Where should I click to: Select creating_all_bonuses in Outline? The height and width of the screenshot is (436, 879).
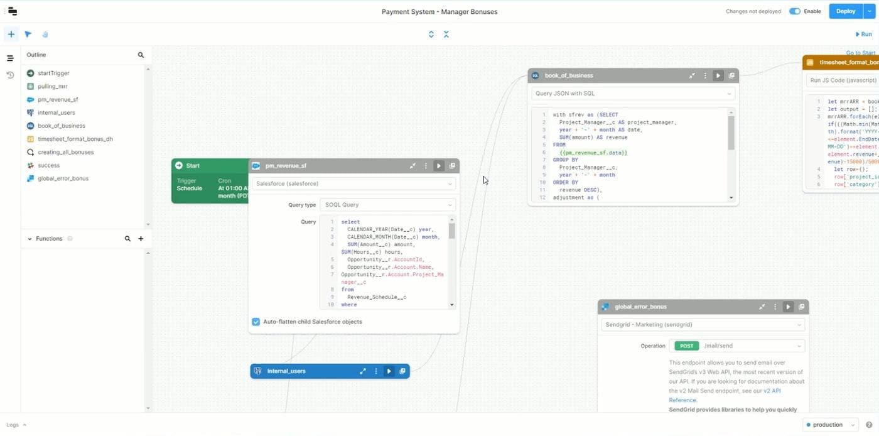[65, 152]
